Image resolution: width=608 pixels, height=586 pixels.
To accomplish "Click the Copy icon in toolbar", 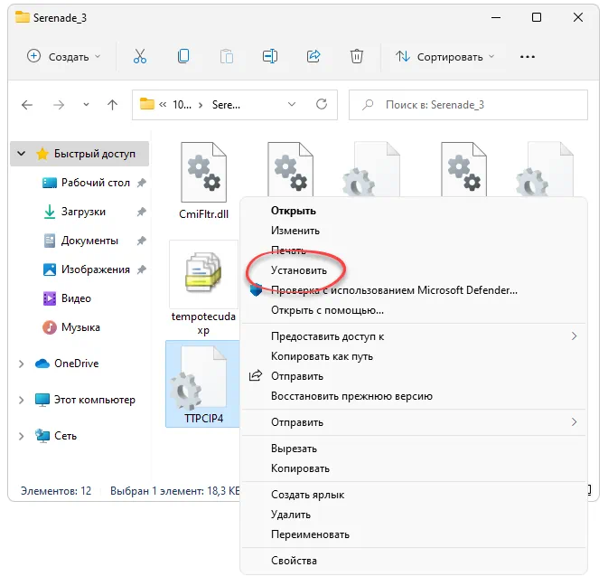I will (x=183, y=57).
